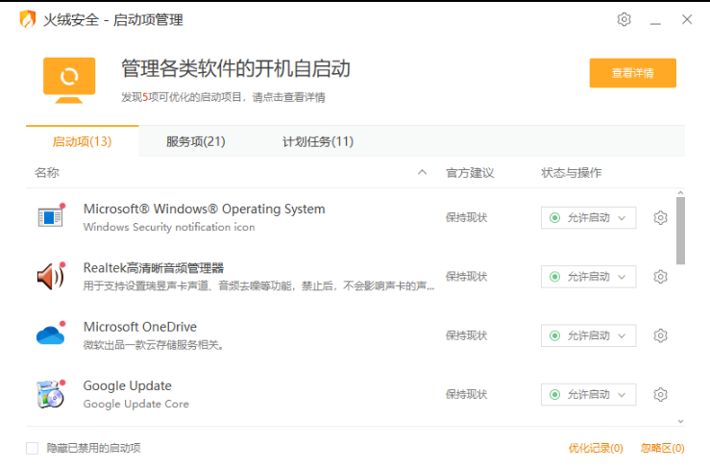The width and height of the screenshot is (710, 469).
Task: Click the orange monitor startup icon
Action: point(69,80)
